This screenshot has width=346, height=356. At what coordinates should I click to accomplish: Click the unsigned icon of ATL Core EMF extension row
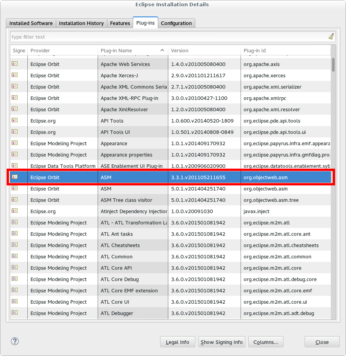15,290
